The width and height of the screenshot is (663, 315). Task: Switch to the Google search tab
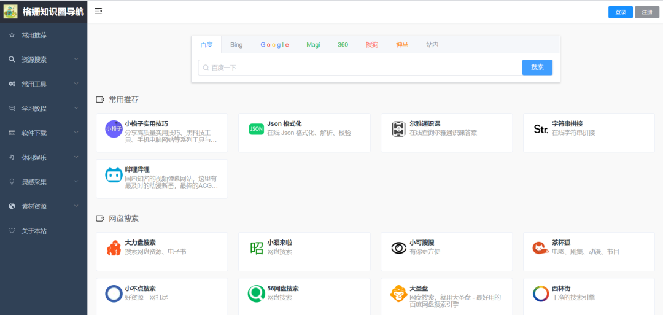tap(274, 44)
